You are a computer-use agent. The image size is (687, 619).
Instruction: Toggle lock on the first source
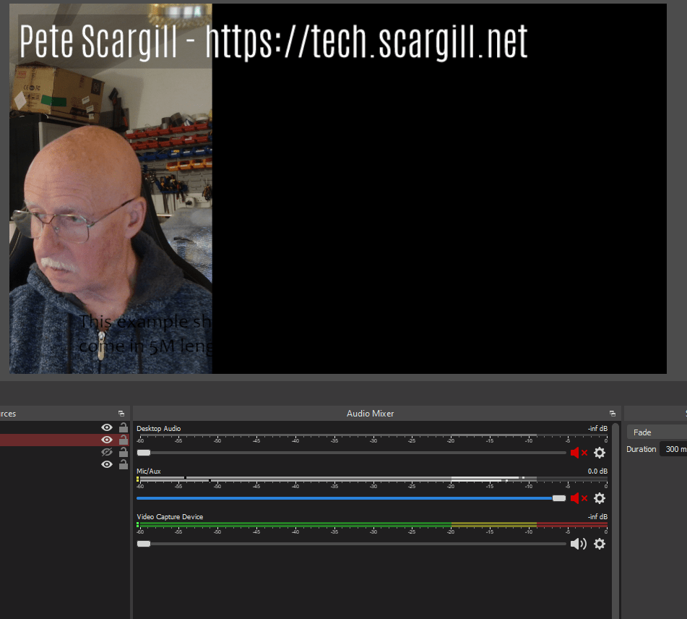point(124,427)
